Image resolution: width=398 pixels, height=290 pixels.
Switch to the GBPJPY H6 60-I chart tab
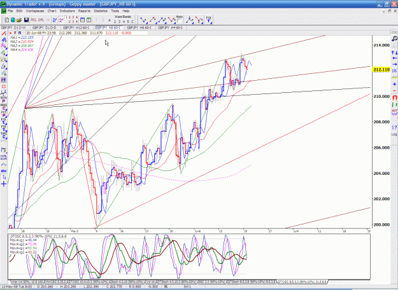[x=140, y=27]
